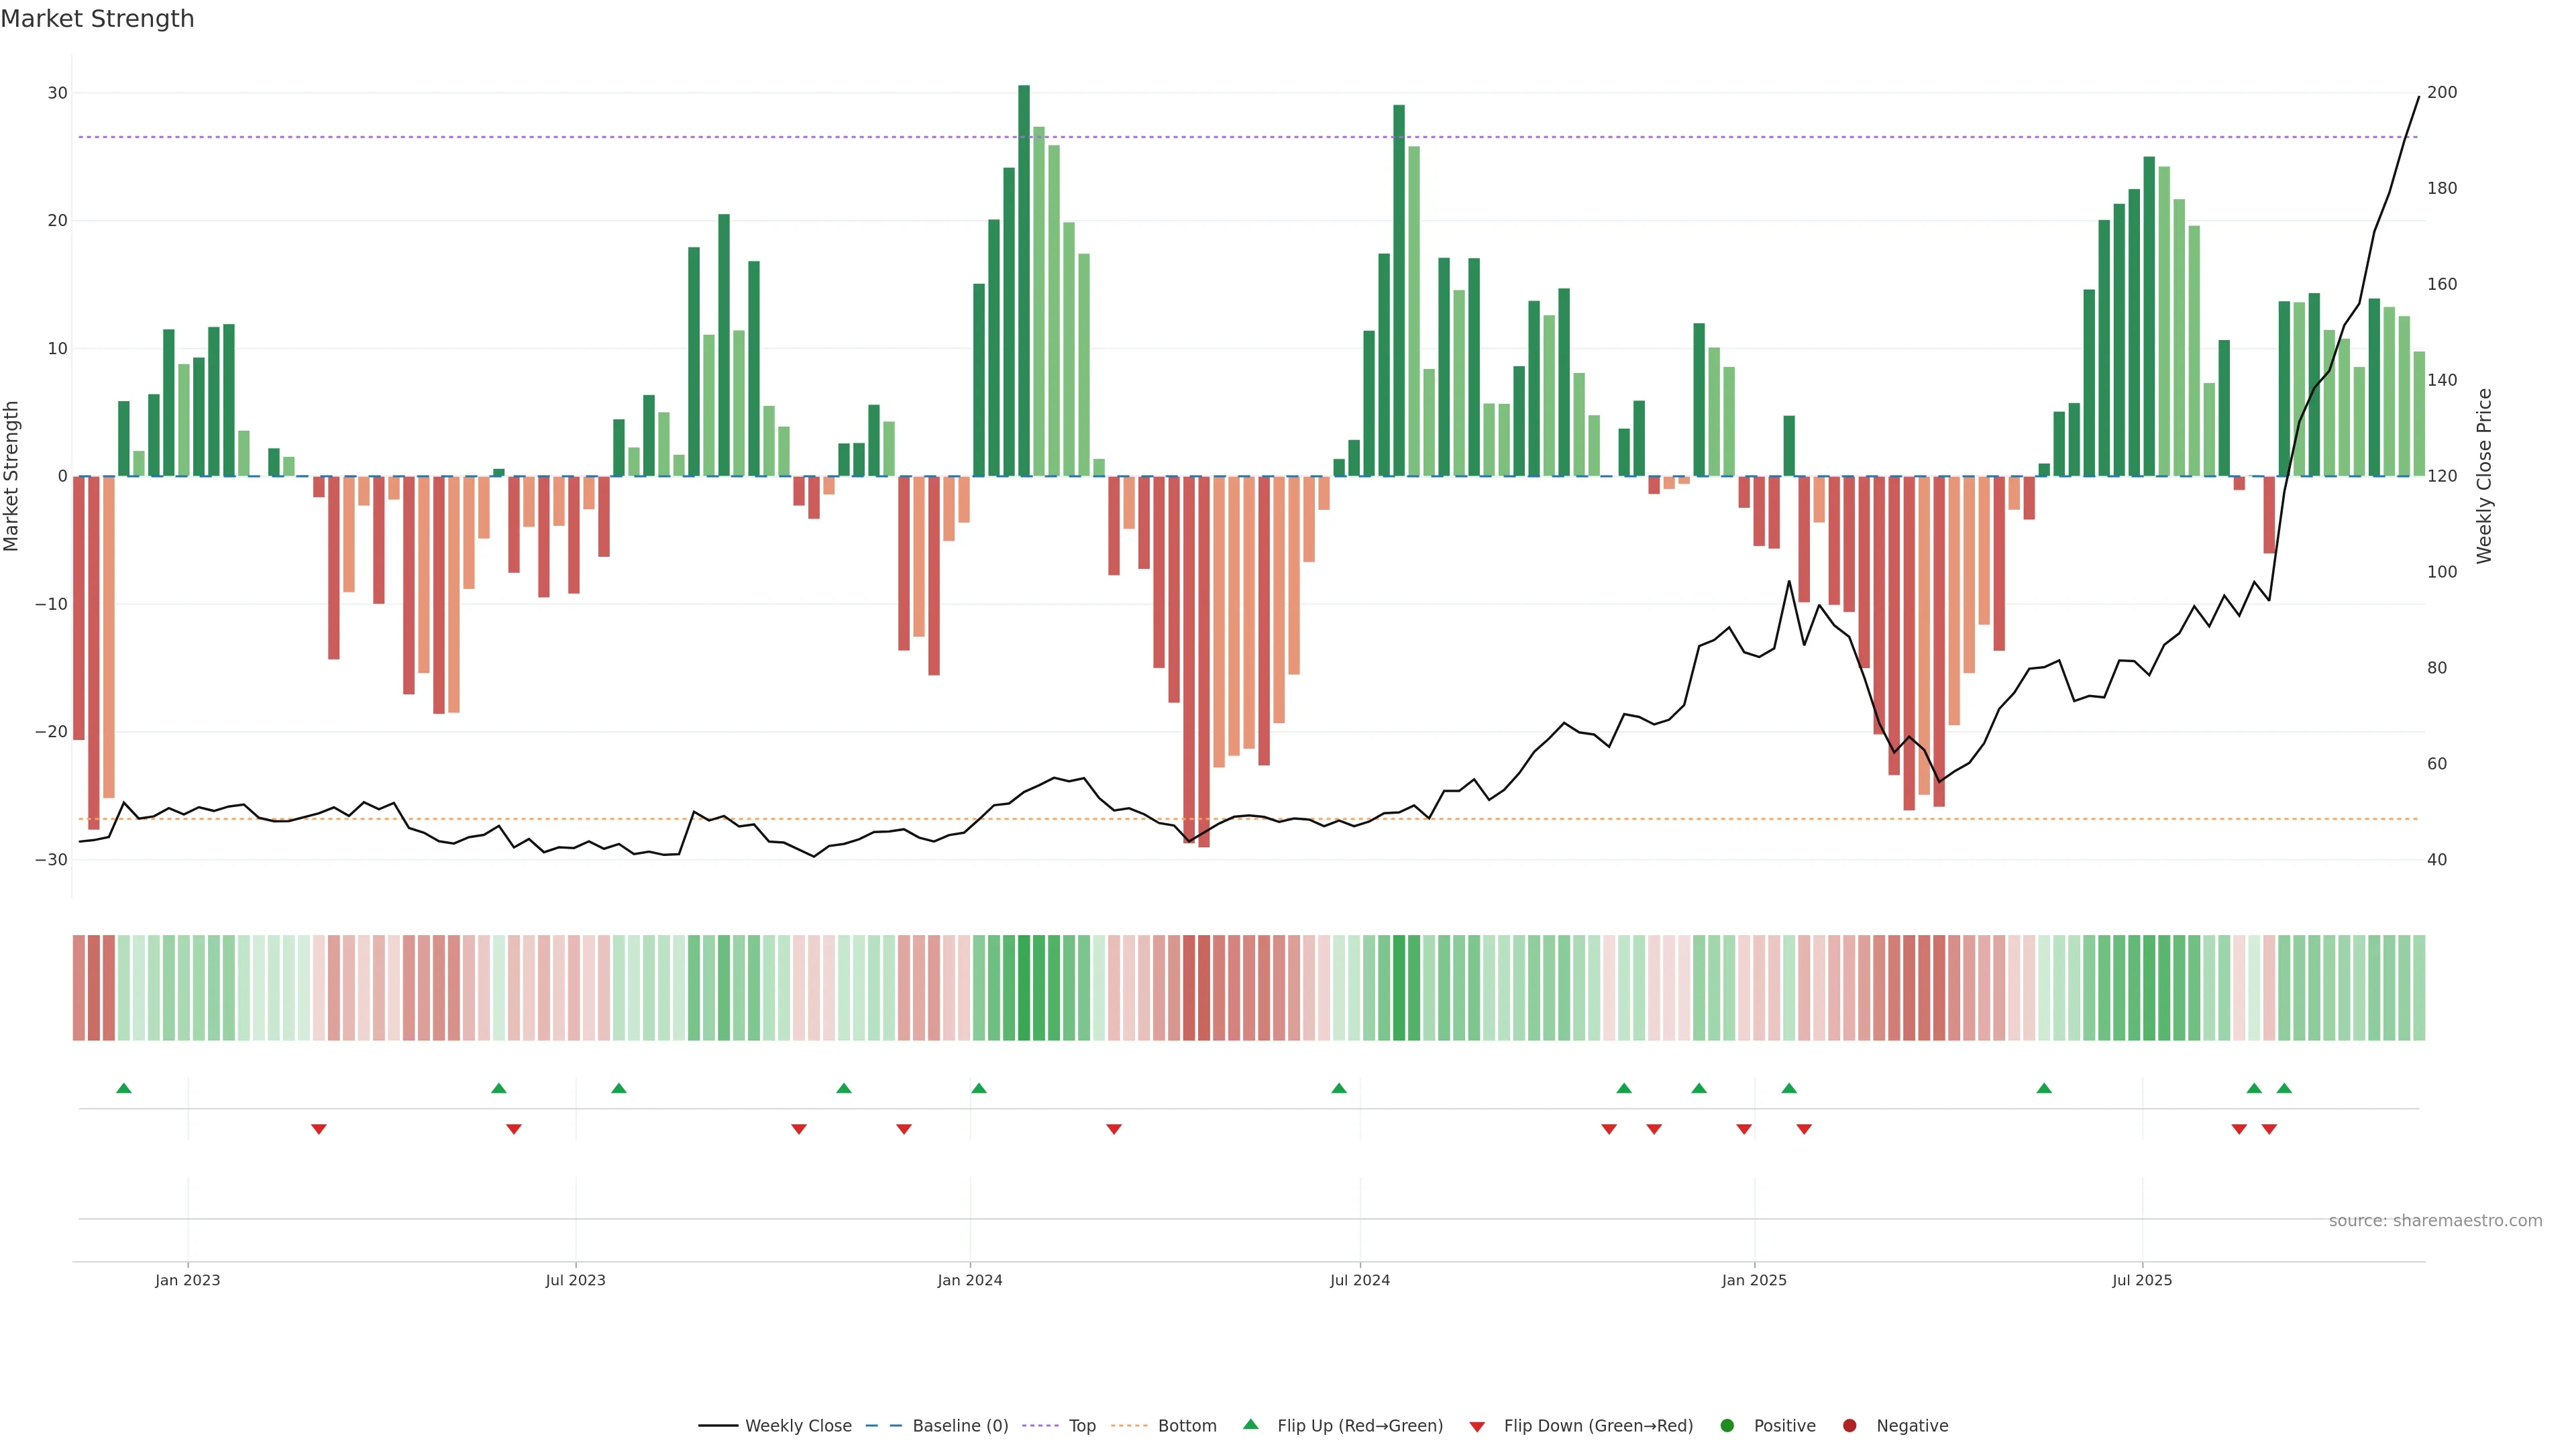Click last red flip-down triangle marker
This screenshot has height=1449, width=2576.
click(2269, 1129)
